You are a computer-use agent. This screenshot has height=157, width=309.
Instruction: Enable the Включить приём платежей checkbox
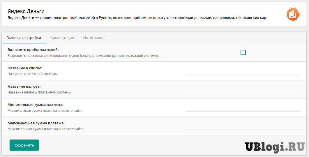pyautogui.click(x=243, y=52)
